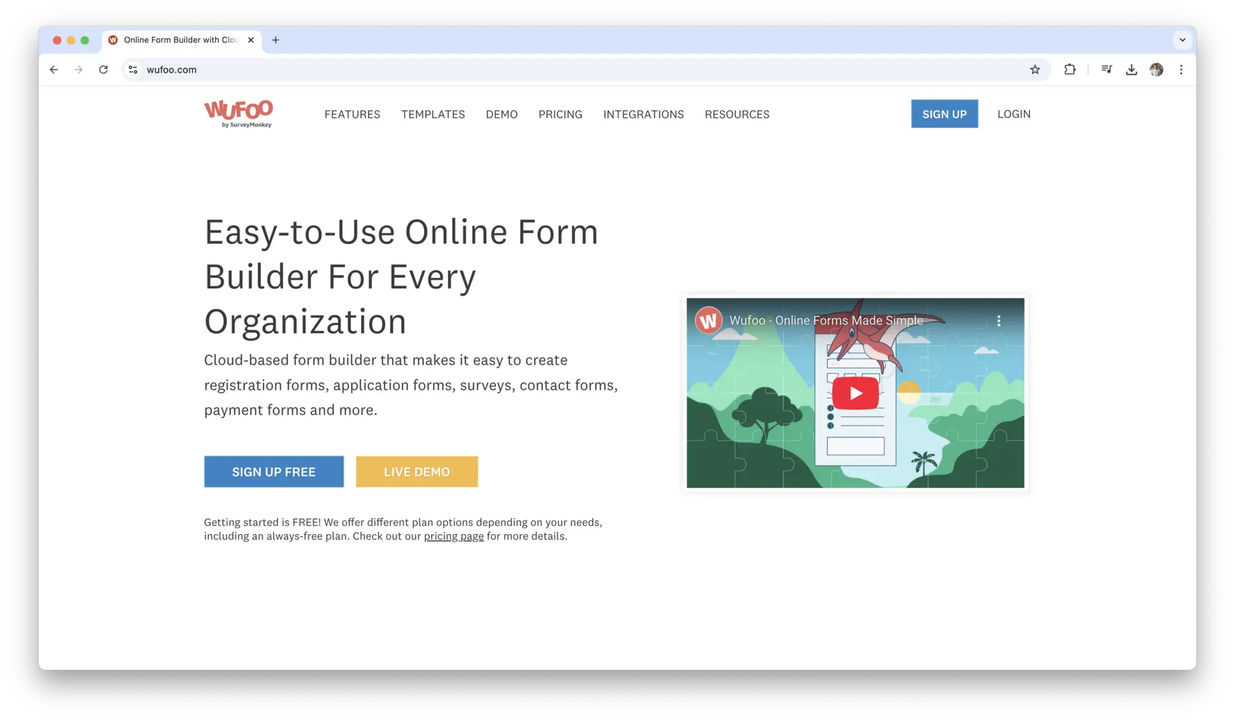Viewport: 1235px width, 721px height.
Task: Open the TEMPLATES nav item
Action: pos(433,114)
